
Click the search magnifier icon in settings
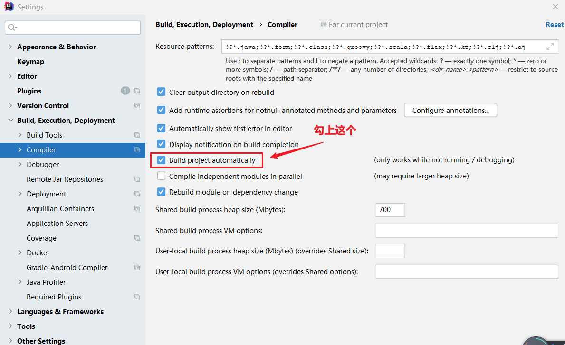[12, 28]
